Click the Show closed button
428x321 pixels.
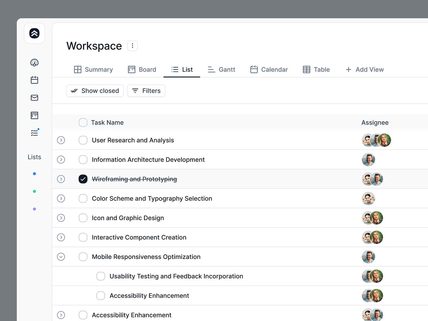click(x=95, y=91)
